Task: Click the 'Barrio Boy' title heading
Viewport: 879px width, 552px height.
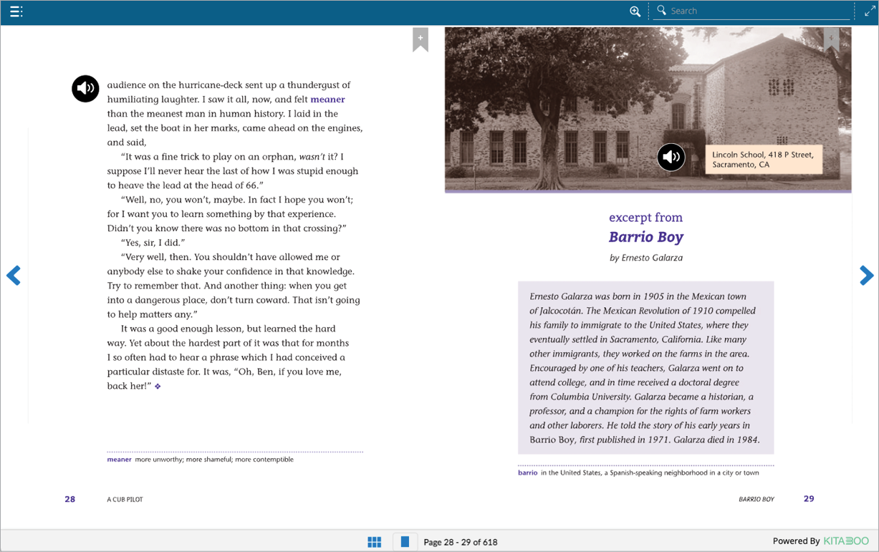Action: [x=645, y=237]
